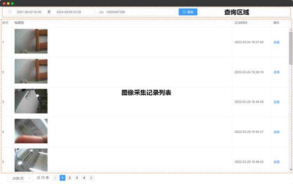This screenshot has width=293, height=184.
Task: Click the vehicle icon in the number field
Action: (102, 12)
